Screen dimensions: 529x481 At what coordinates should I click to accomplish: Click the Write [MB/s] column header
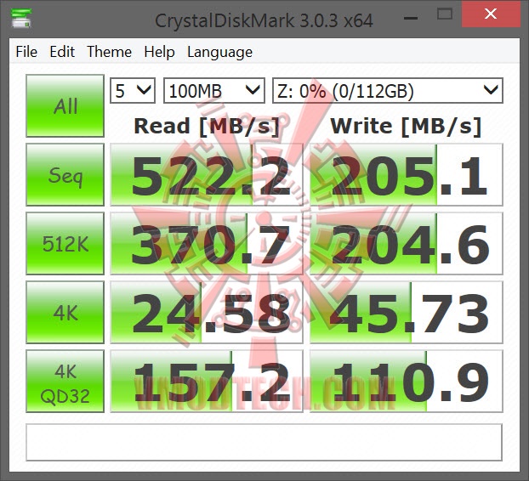coord(406,127)
